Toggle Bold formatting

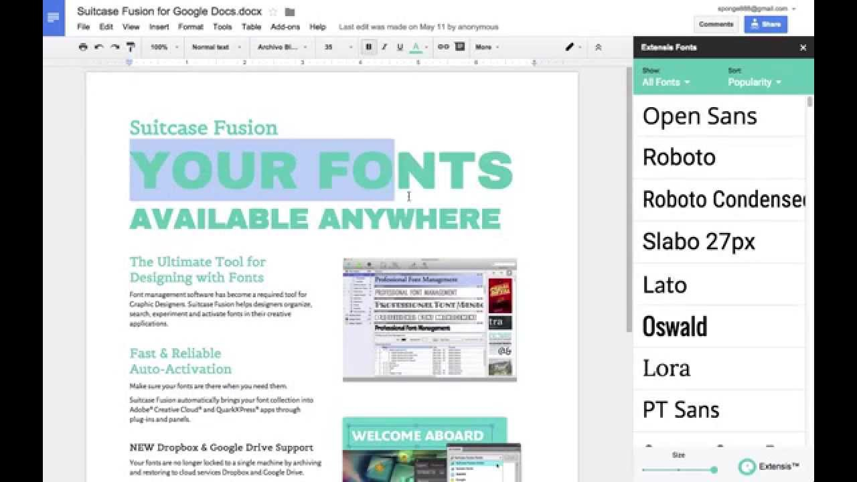tap(368, 47)
